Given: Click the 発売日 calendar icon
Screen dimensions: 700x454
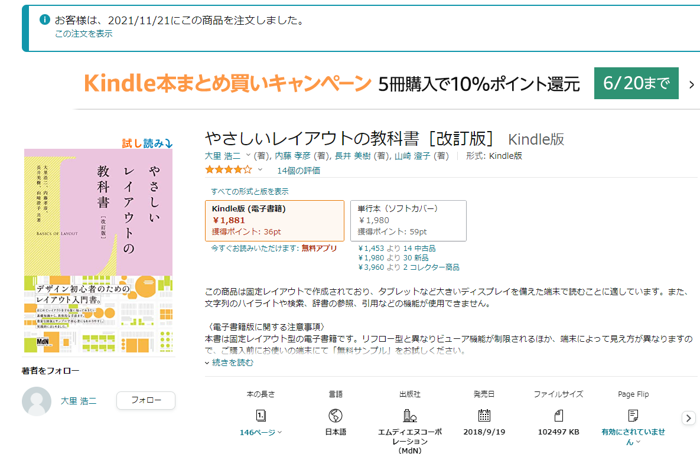Looking at the screenshot, I should tap(484, 416).
